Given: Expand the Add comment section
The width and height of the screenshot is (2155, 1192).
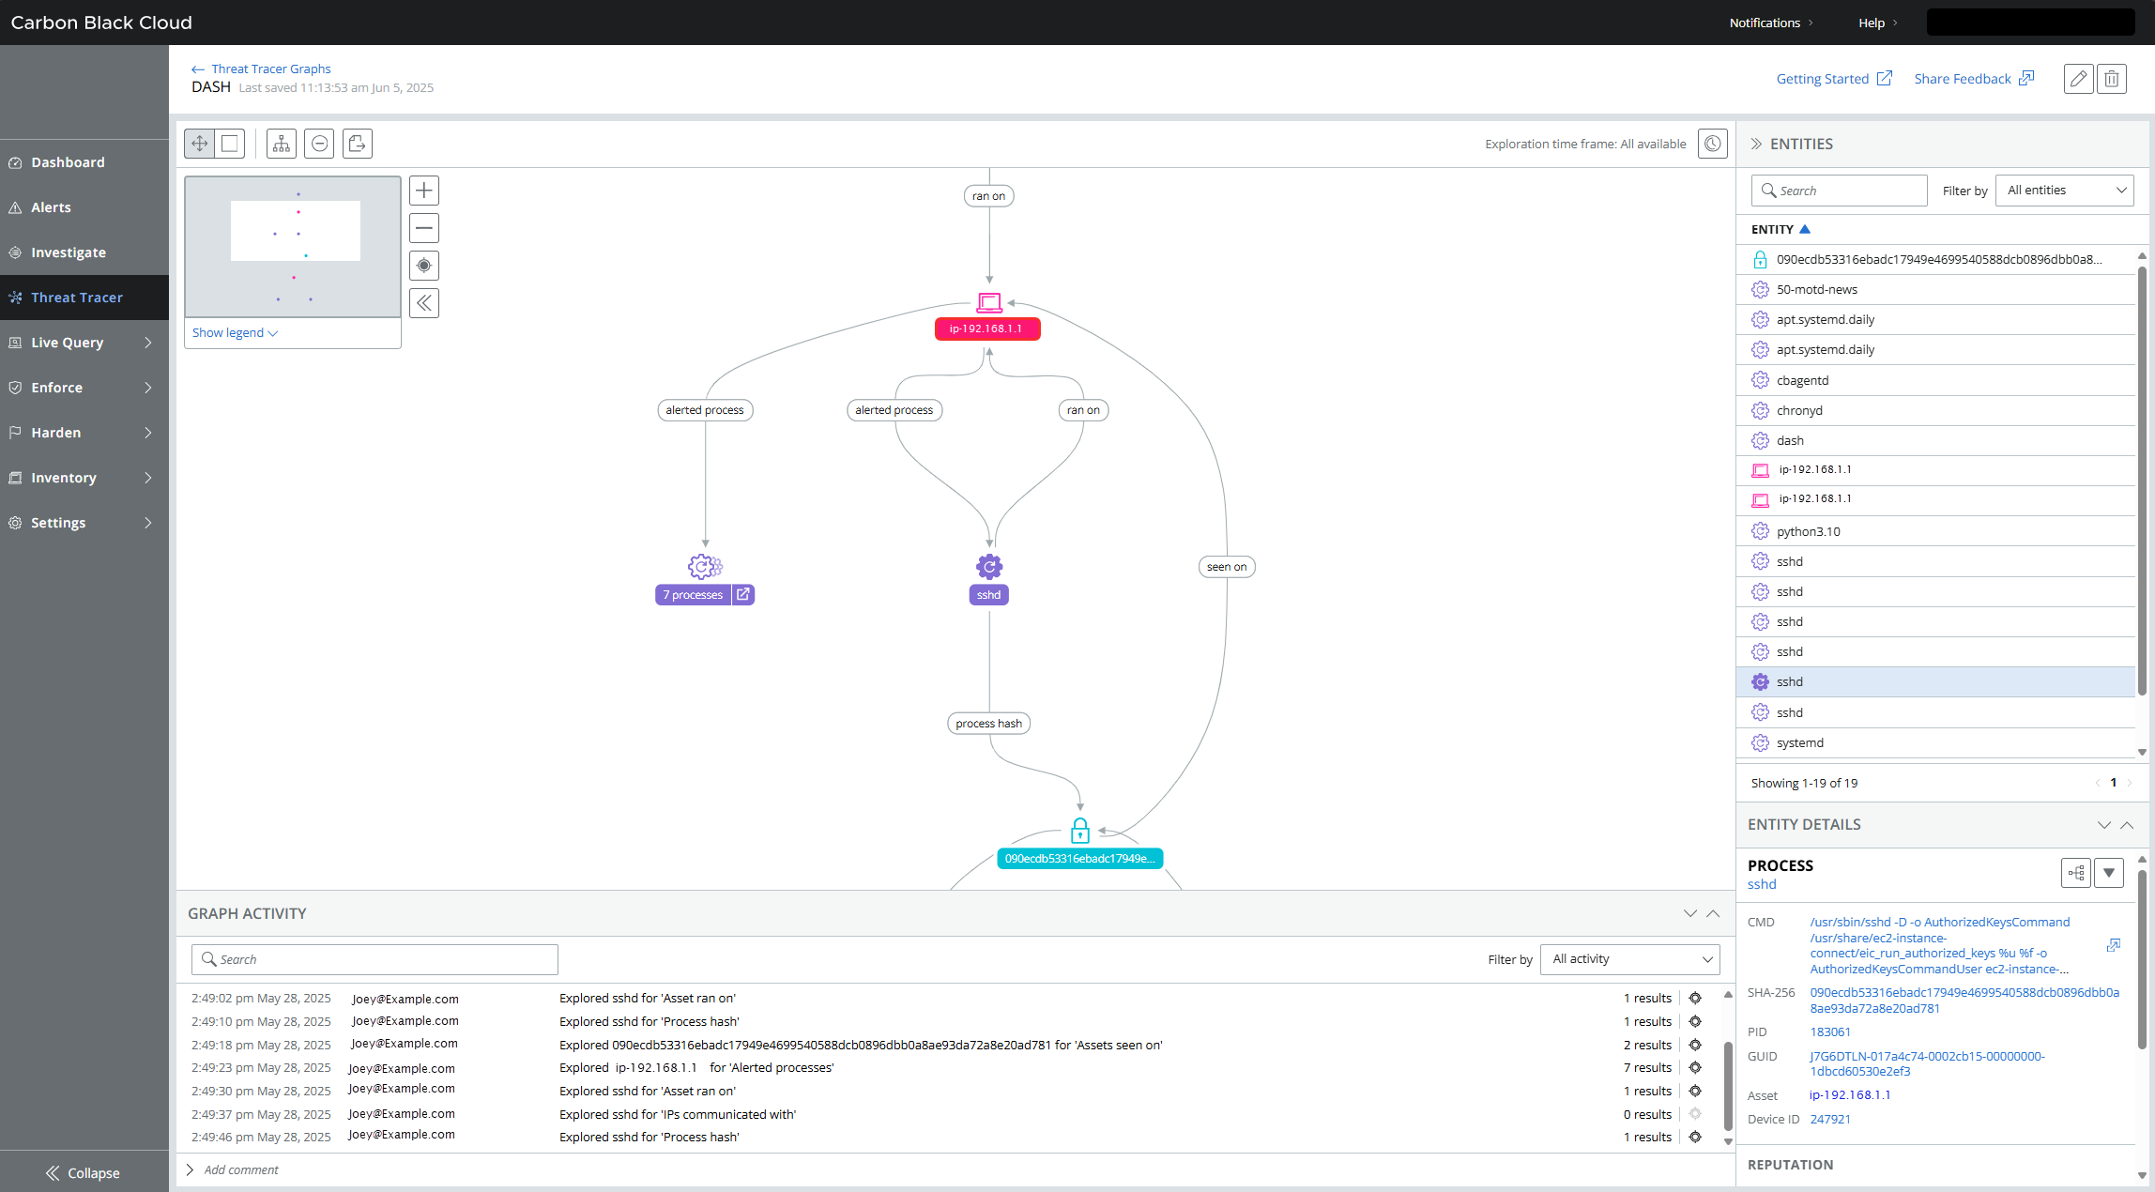Looking at the screenshot, I should click(191, 1169).
